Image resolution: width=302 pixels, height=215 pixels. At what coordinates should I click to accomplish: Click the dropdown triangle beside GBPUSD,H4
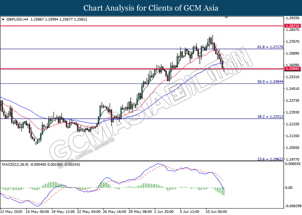[x=3, y=19]
